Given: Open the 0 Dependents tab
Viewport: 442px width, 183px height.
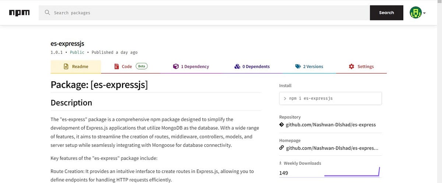Looking at the screenshot, I should [252, 67].
